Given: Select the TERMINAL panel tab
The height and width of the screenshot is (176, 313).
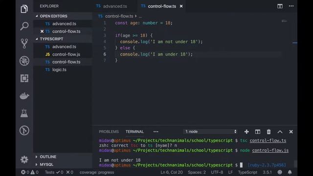Looking at the screenshot, I should tap(134, 132).
